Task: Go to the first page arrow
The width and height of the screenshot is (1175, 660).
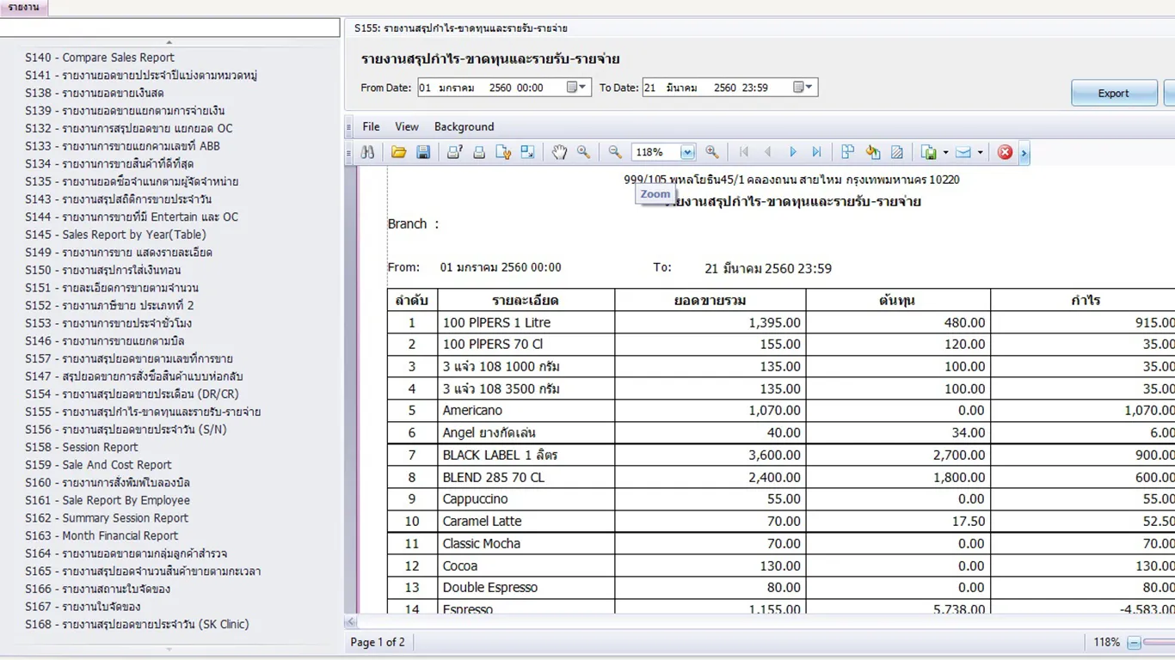Action: click(744, 152)
